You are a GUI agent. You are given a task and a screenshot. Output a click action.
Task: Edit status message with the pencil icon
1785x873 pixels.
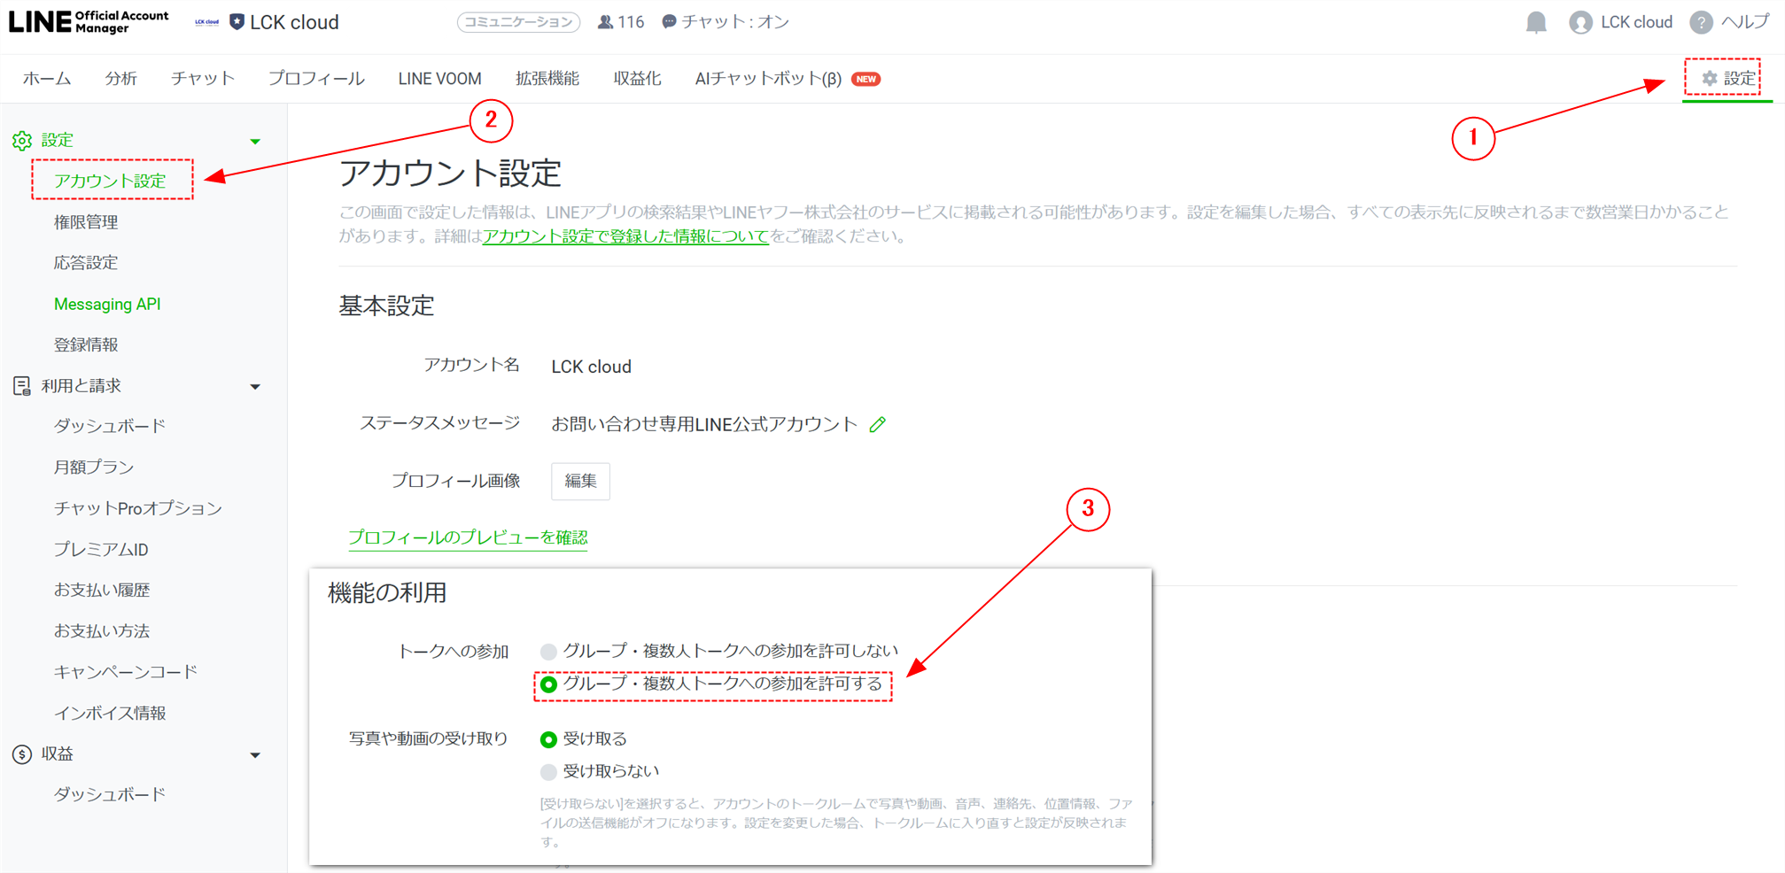click(877, 424)
